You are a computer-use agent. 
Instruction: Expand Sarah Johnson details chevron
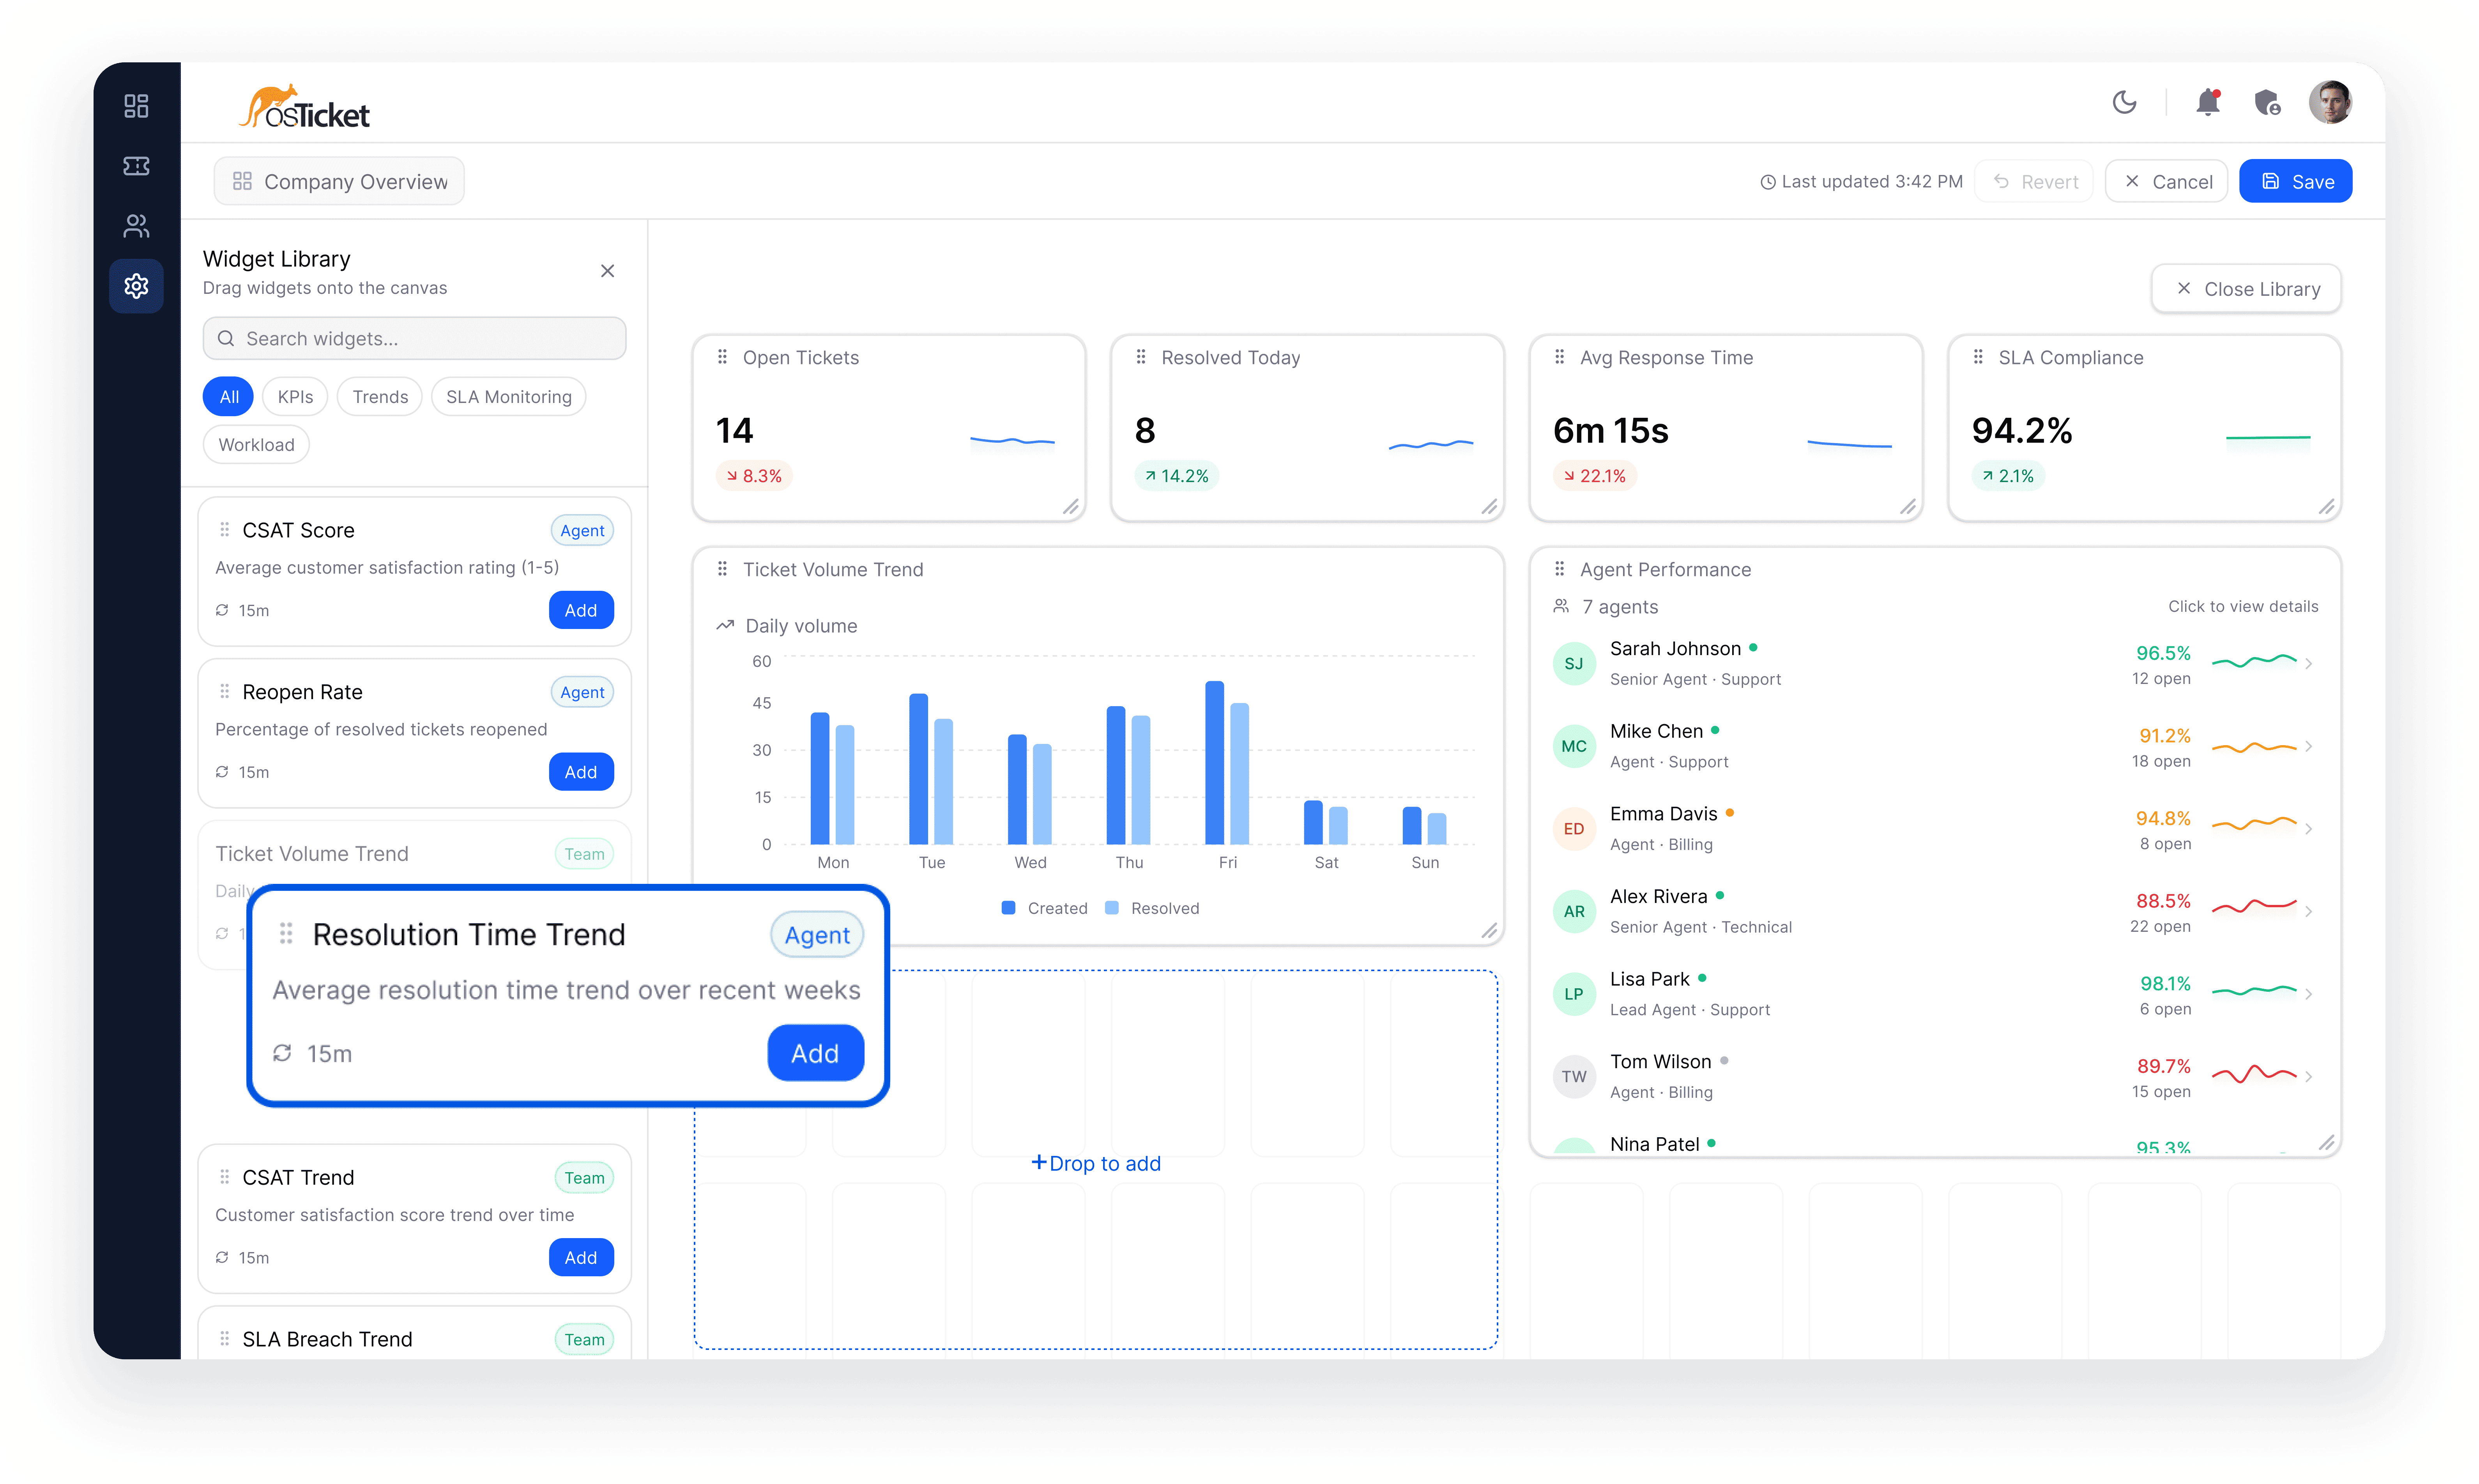click(x=2308, y=663)
